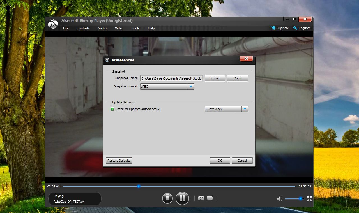359x213 pixels.
Task: Click the Register link
Action: (304, 28)
